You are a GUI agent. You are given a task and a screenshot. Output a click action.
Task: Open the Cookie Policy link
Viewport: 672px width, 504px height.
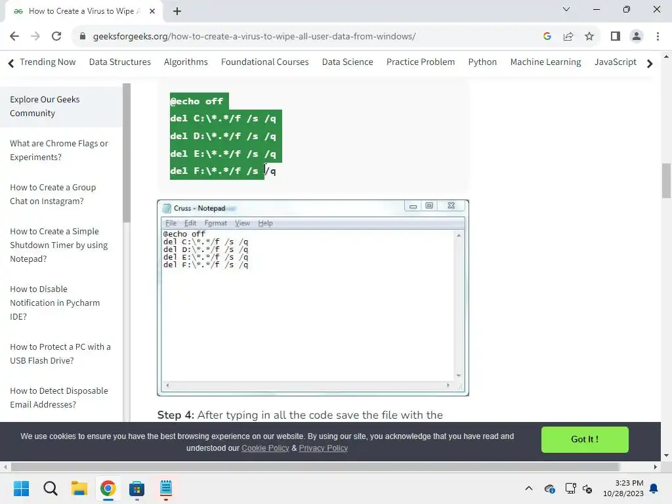(x=265, y=448)
